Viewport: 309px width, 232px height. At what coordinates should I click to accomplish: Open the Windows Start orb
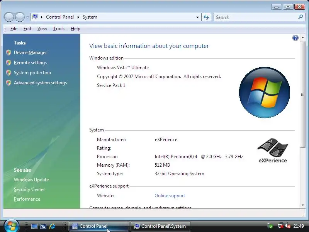coord(12,226)
